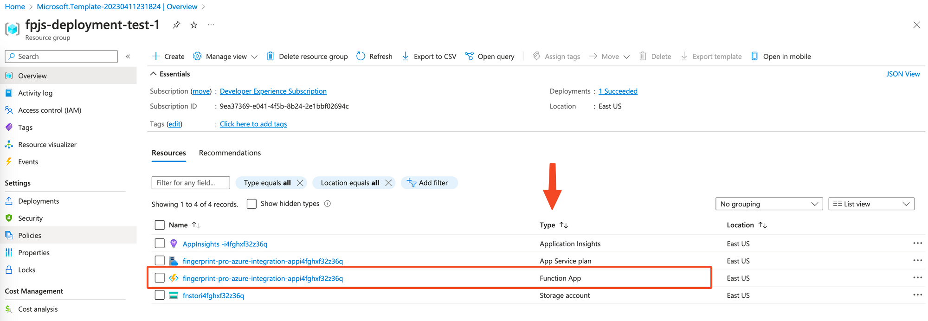This screenshot has width=928, height=321.
Task: Check the fnstori4fghxf32z36q row checkbox
Action: click(x=160, y=295)
